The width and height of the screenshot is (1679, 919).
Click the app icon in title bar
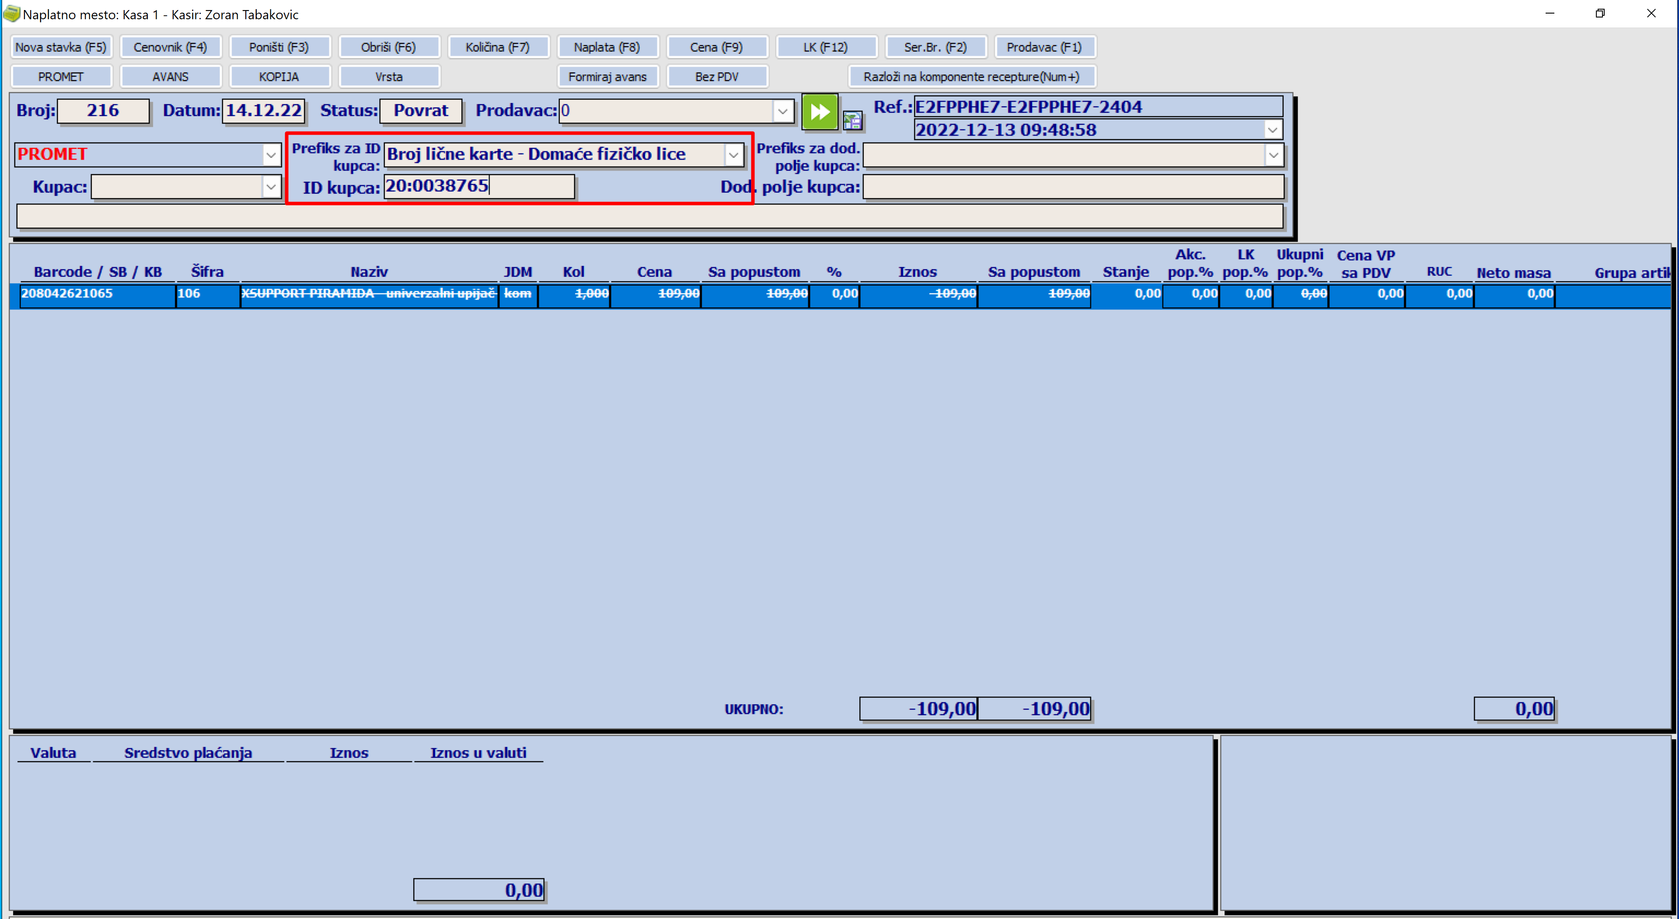click(11, 14)
